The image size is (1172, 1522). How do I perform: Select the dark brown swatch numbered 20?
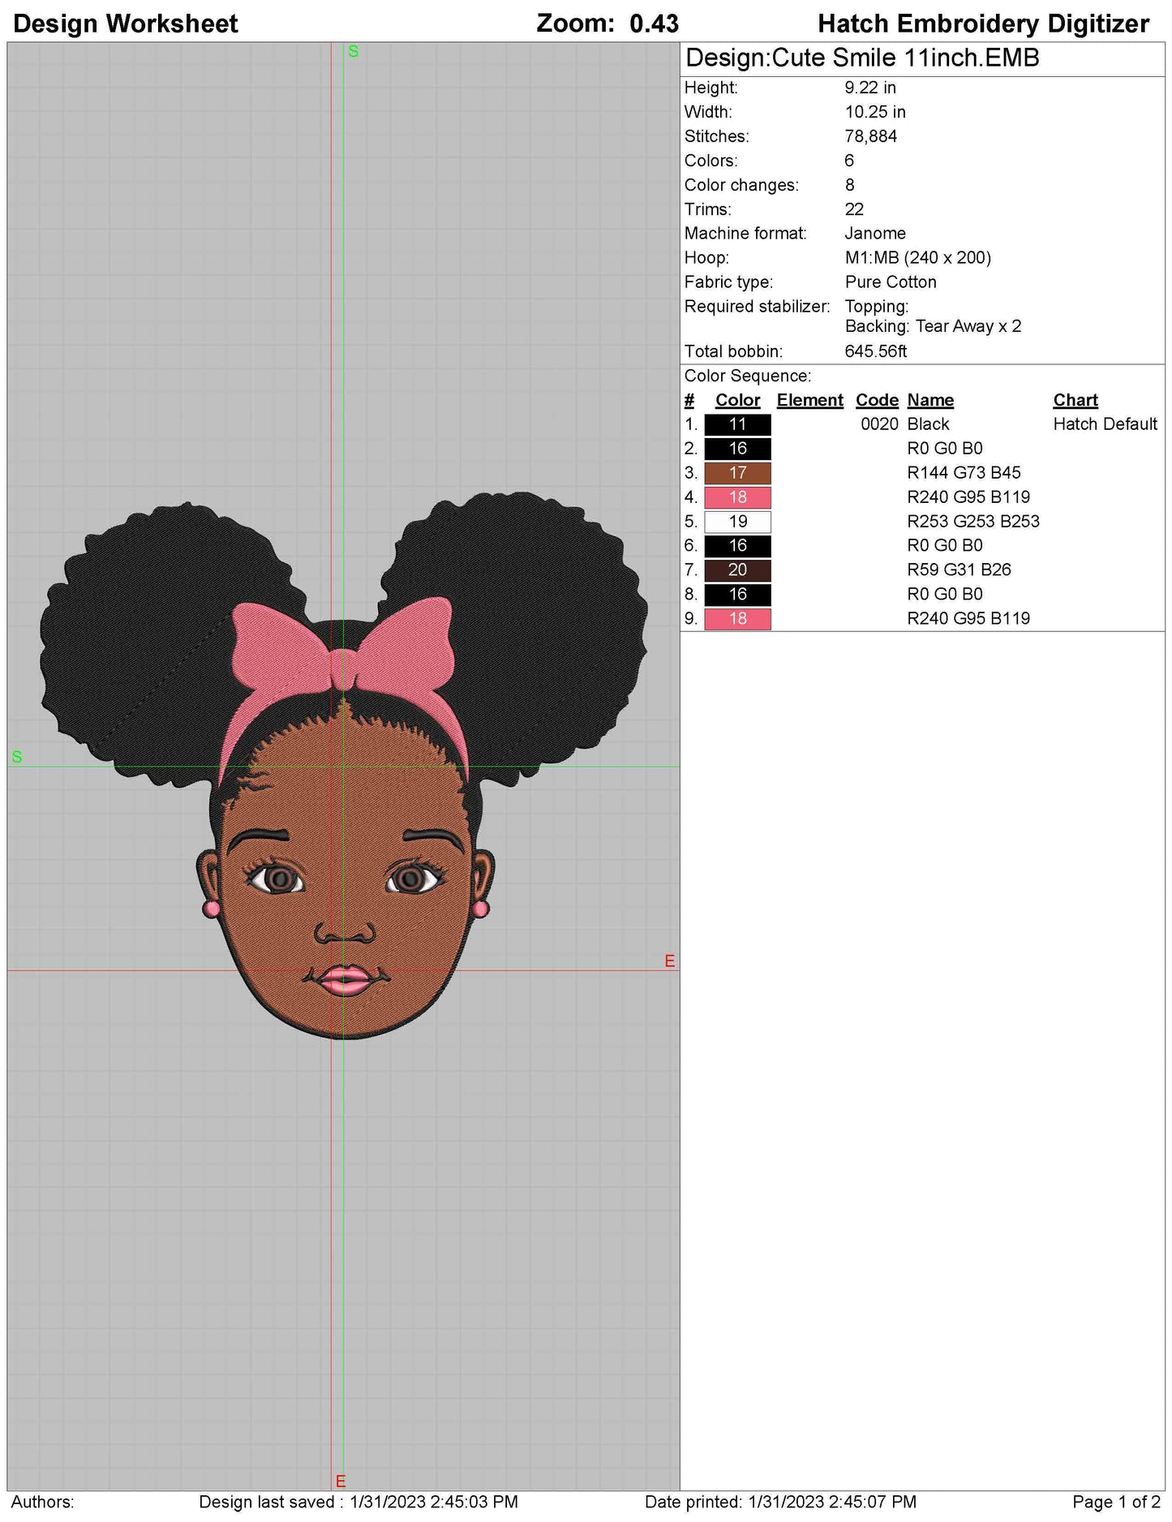tap(736, 570)
